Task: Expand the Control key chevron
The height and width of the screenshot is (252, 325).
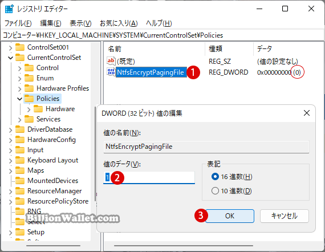Action: point(19,68)
